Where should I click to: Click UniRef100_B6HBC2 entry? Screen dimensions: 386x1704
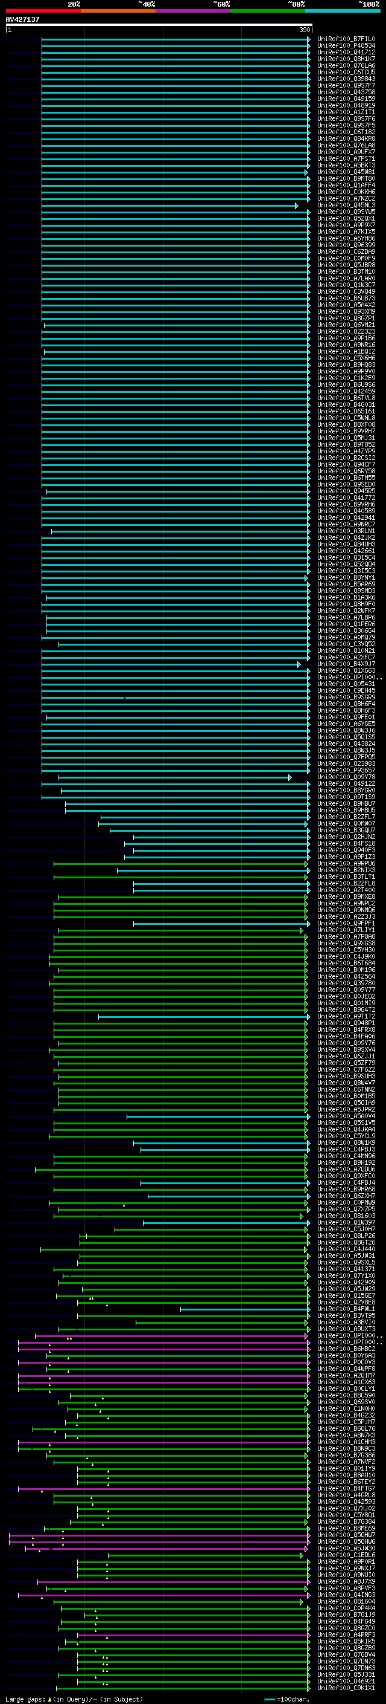346,1349
